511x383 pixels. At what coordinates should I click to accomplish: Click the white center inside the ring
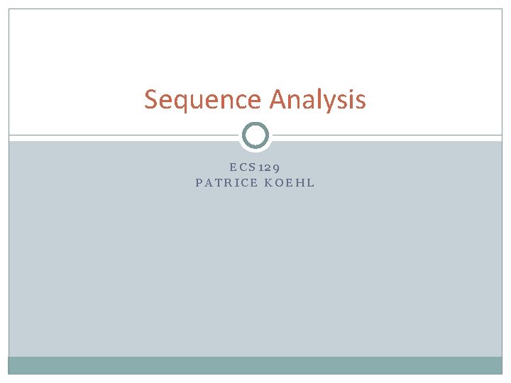pos(255,135)
